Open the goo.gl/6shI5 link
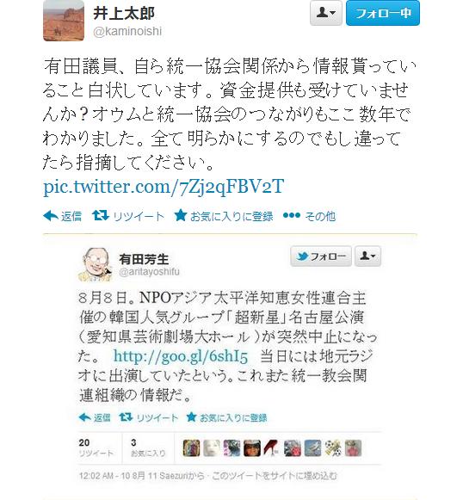 click(181, 356)
